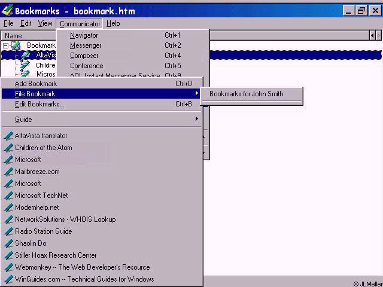Click the Childre tree row bookmark icon

(x=25, y=65)
